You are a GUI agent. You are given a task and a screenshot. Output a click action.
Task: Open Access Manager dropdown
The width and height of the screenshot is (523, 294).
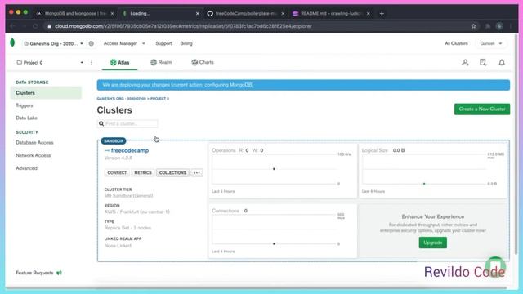point(124,43)
